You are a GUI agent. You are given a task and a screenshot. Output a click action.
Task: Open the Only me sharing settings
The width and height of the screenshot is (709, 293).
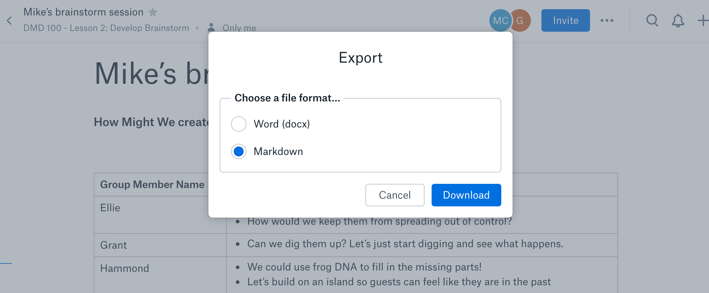239,28
